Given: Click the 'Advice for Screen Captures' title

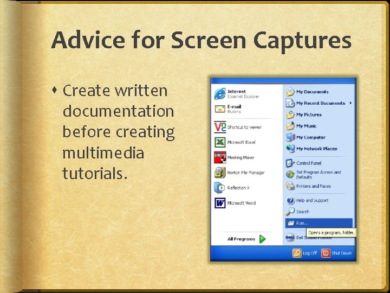Looking at the screenshot, I should [x=201, y=40].
